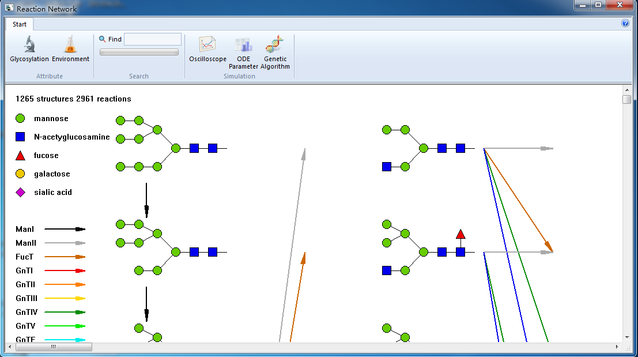The image size is (638, 357).
Task: Click the yellow galactose legend circle
Action: tap(20, 174)
